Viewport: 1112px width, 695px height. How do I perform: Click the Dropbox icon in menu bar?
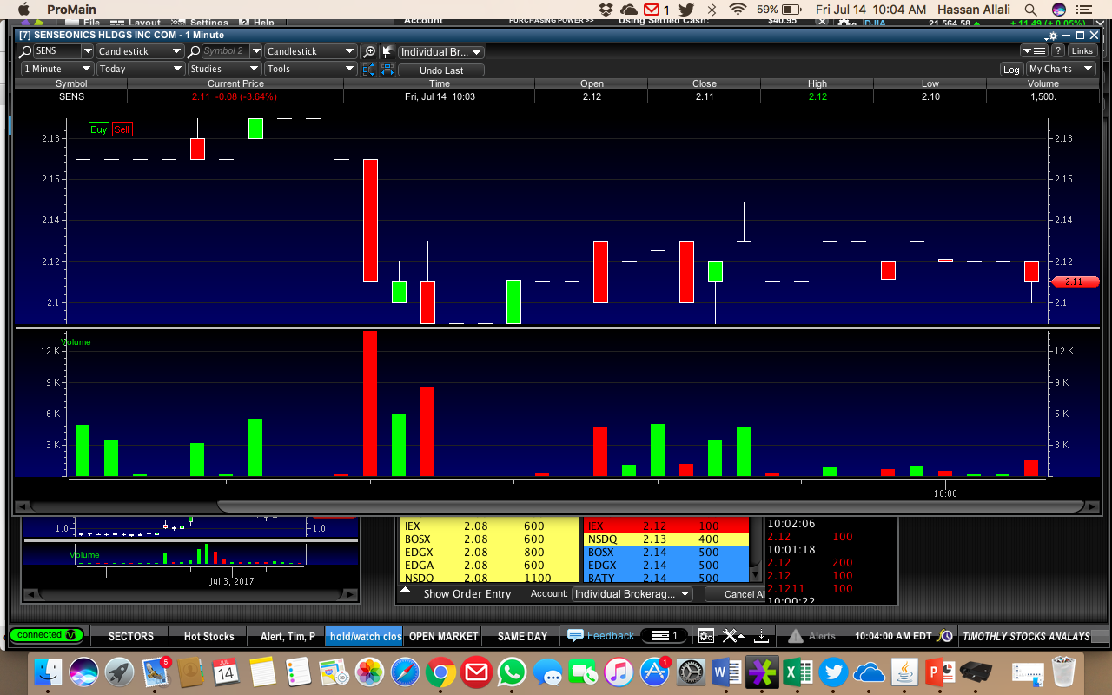click(x=606, y=10)
